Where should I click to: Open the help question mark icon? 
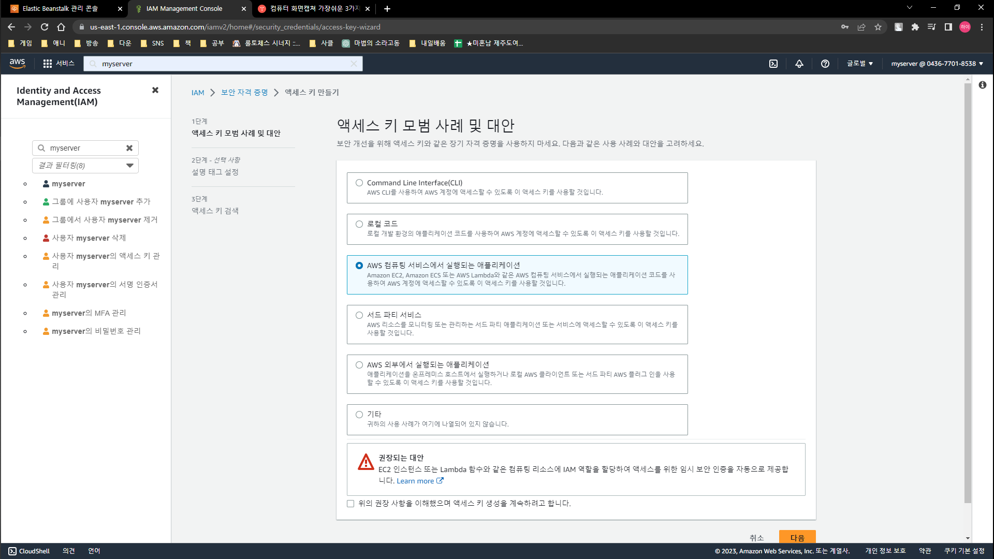(825, 64)
